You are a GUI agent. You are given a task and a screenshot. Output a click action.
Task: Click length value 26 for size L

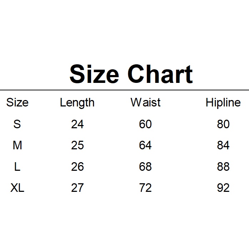coord(77,166)
